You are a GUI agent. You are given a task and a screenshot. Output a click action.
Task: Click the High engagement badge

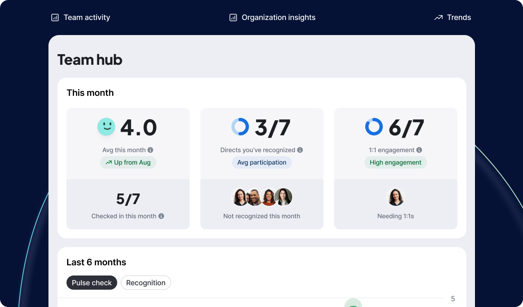(396, 163)
